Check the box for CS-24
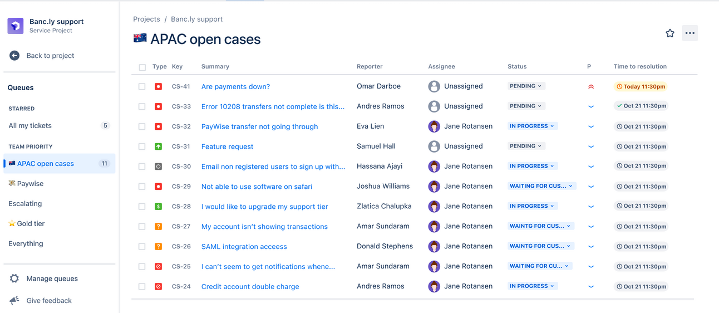Screen dimensions: 719x313 click(x=142, y=287)
